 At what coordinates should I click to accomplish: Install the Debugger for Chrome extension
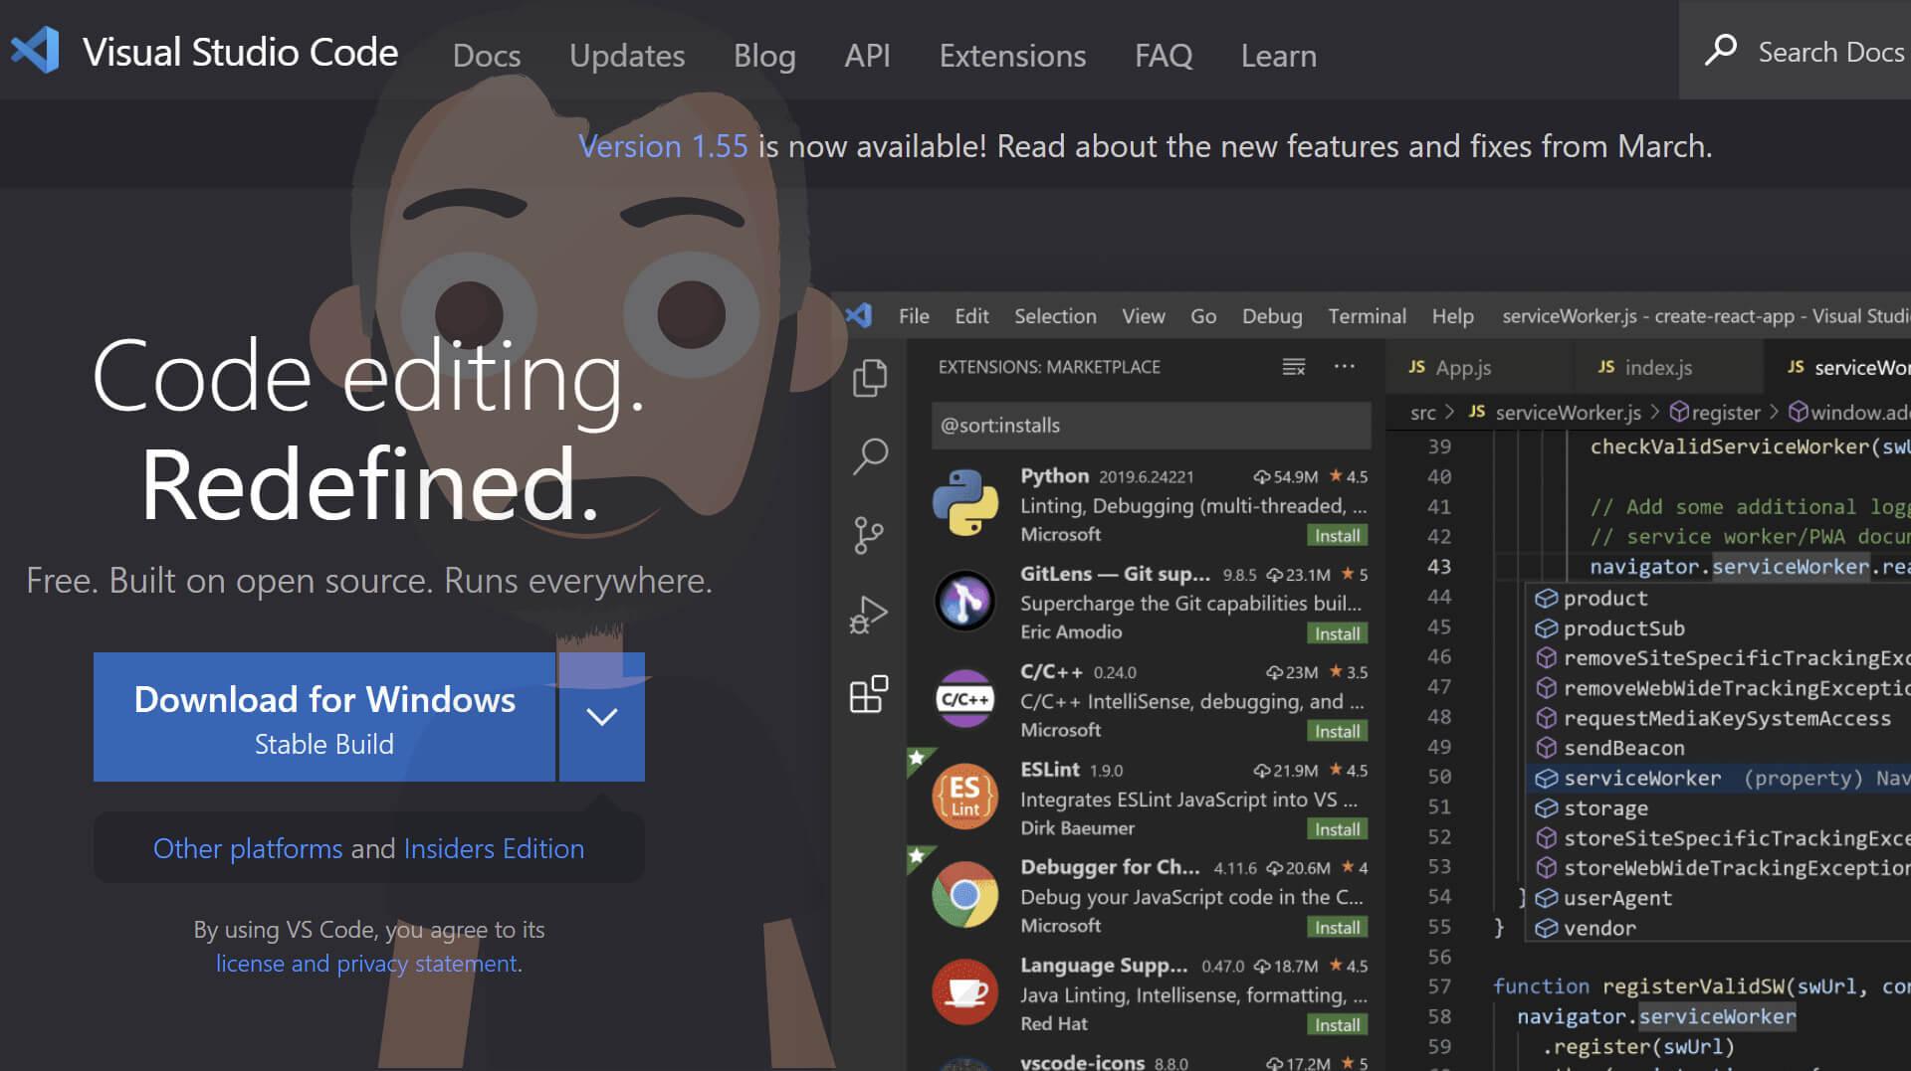click(1337, 927)
